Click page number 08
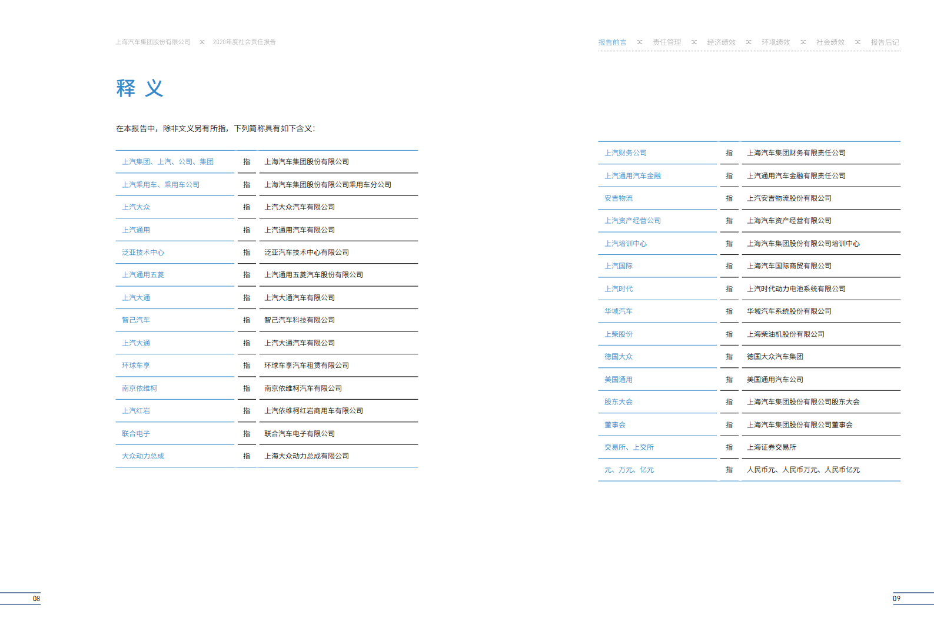This screenshot has width=934, height=634. tap(36, 599)
